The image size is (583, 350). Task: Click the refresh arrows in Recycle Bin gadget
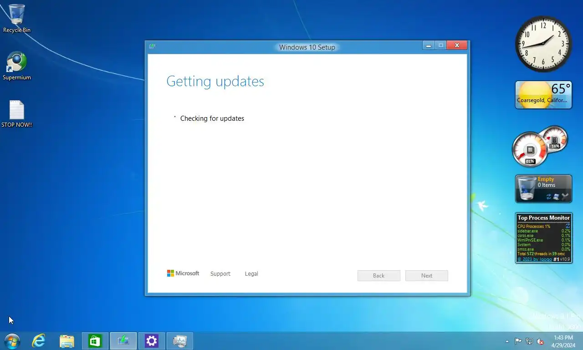click(549, 197)
